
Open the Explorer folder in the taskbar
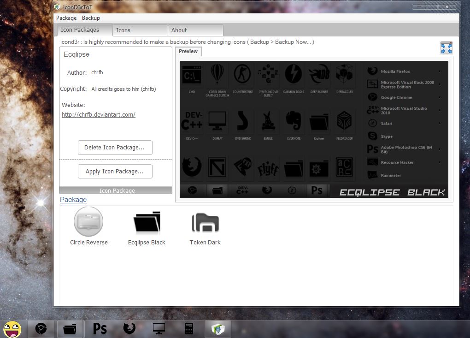70,329
